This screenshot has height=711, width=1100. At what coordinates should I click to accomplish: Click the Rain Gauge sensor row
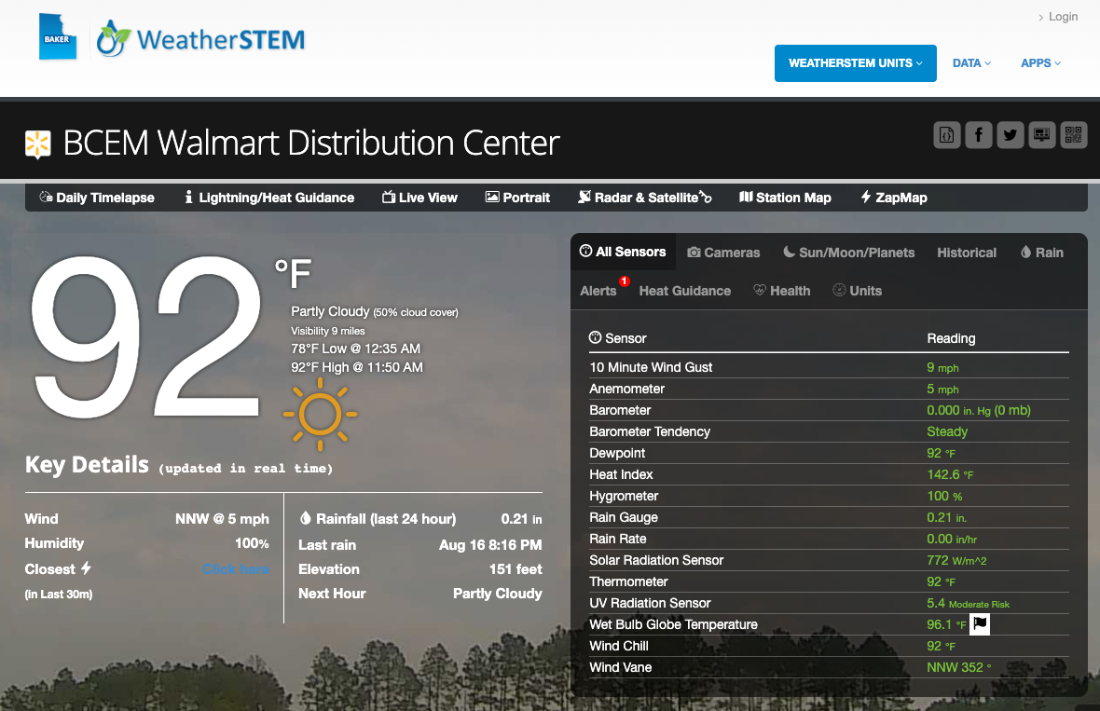pyautogui.click(x=829, y=517)
